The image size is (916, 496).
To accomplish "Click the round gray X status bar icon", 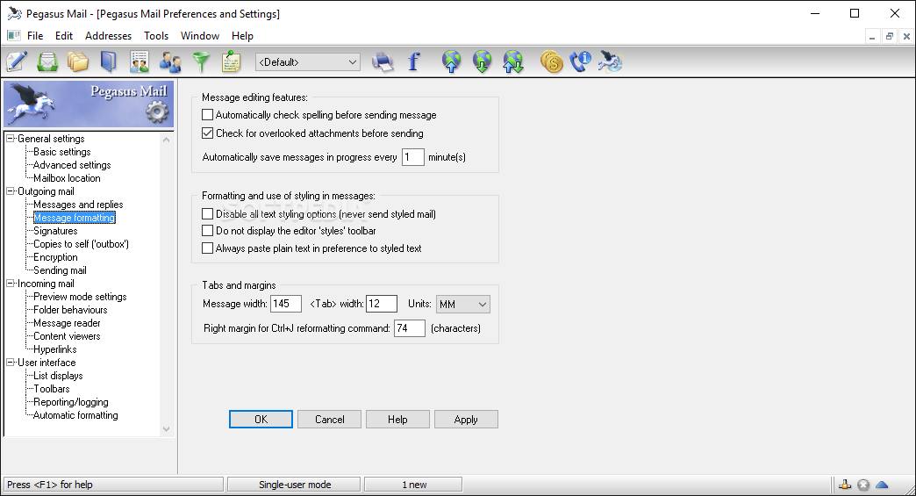I will [863, 485].
